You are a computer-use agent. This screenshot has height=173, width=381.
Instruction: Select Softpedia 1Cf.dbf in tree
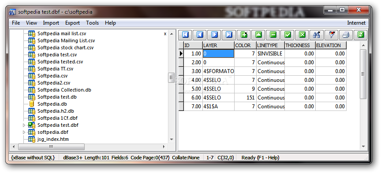click(57, 118)
